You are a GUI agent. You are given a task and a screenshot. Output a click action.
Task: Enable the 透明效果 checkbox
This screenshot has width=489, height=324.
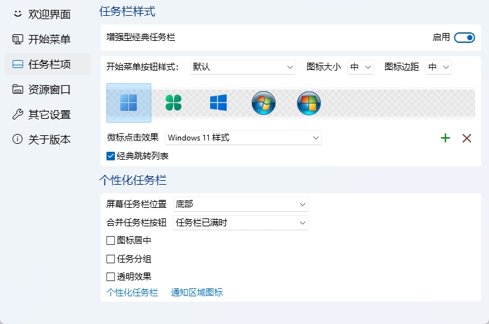[111, 276]
